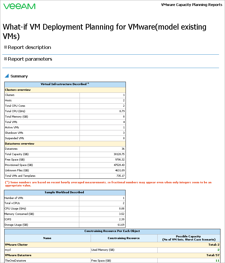Click the Suspended VMs label
225x263 pixels.
click(x=14, y=138)
